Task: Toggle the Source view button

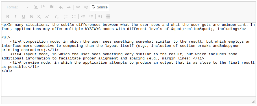Action: 99,7
